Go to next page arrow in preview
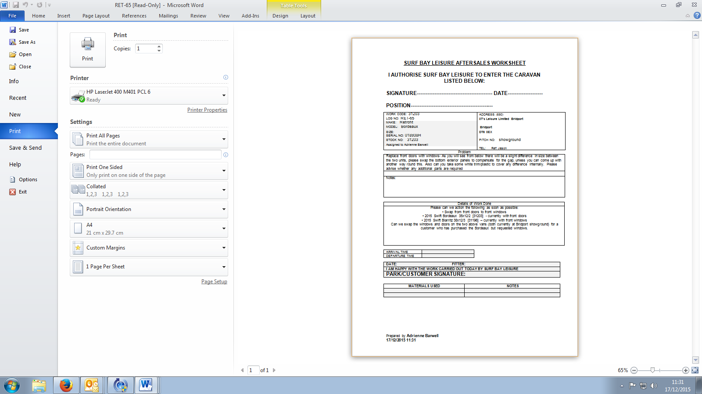702x394 pixels. click(274, 370)
